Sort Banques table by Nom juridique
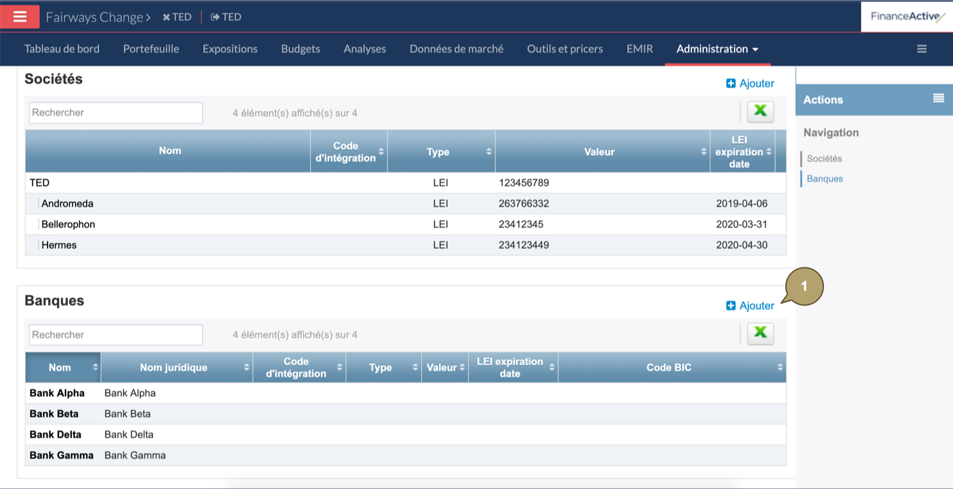Screen dimensions: 953x489 pyautogui.click(x=177, y=367)
